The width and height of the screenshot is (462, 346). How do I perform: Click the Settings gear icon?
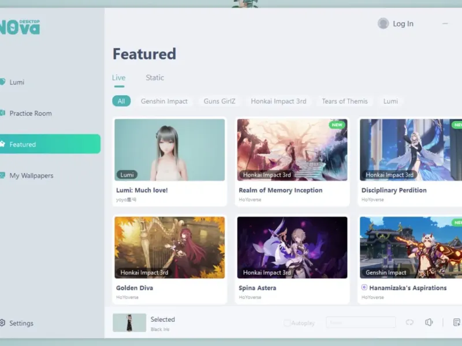tap(2, 323)
